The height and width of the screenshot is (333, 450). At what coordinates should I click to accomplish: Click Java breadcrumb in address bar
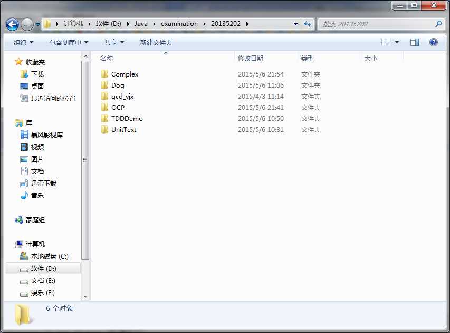[141, 24]
